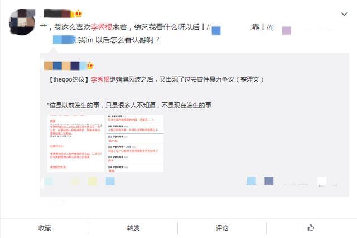Click the blue blurred block before 靠！

[216, 31]
